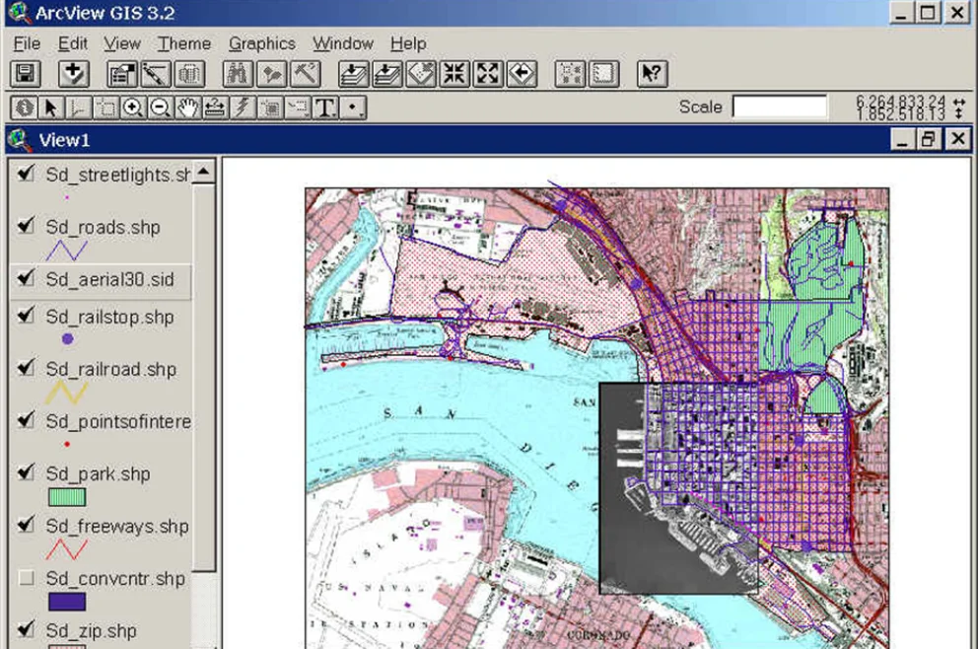Open the Find dialog
978x649 pixels.
coord(237,74)
